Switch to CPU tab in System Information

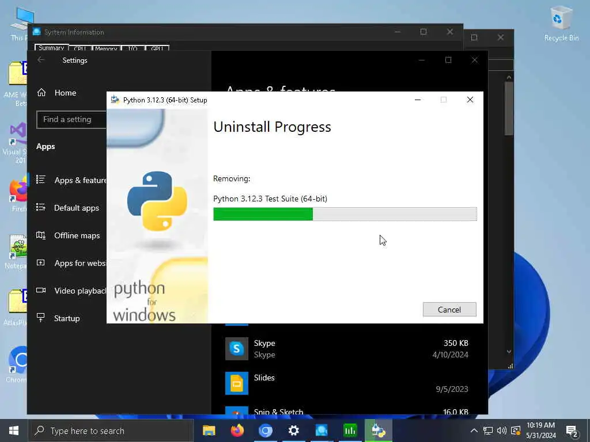point(80,48)
